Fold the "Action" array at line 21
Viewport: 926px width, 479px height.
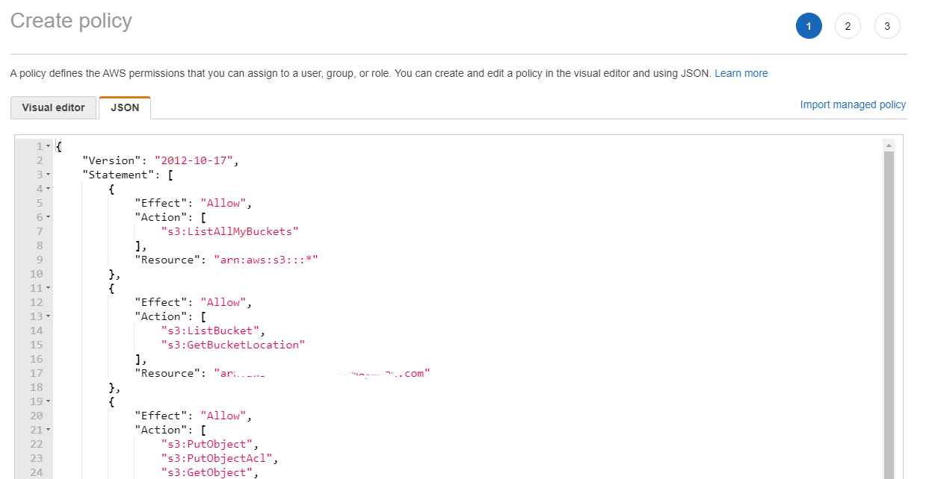point(49,430)
